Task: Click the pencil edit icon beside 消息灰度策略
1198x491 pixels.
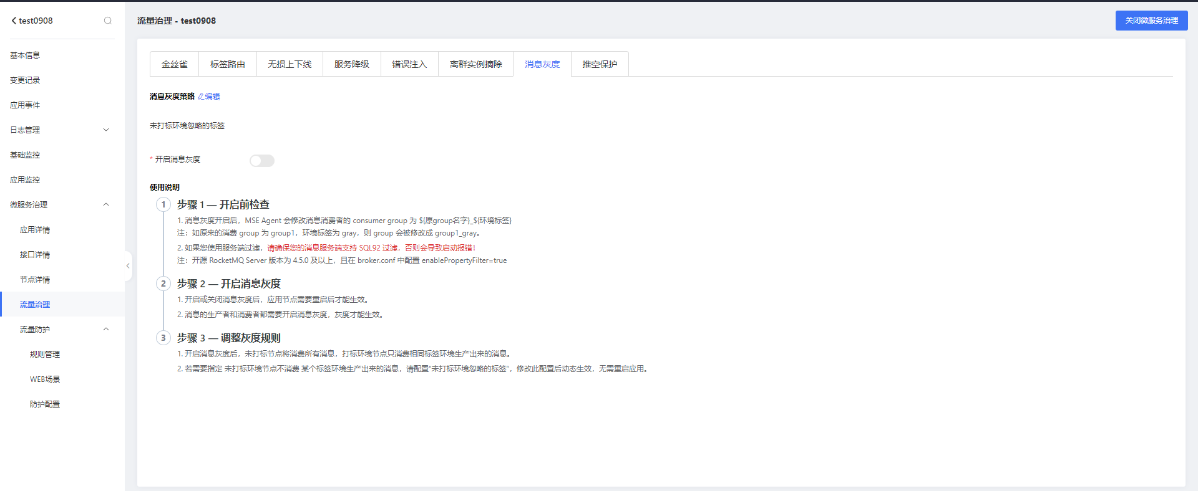Action: pyautogui.click(x=201, y=97)
